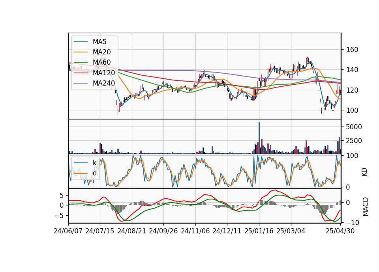Select the MA120 legend label
Screen dimensions: 379x272
104,73
